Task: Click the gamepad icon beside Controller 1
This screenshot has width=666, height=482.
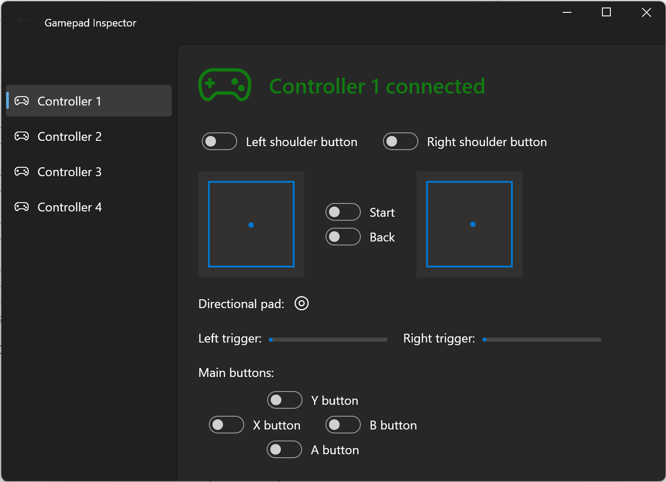Action: (x=22, y=101)
